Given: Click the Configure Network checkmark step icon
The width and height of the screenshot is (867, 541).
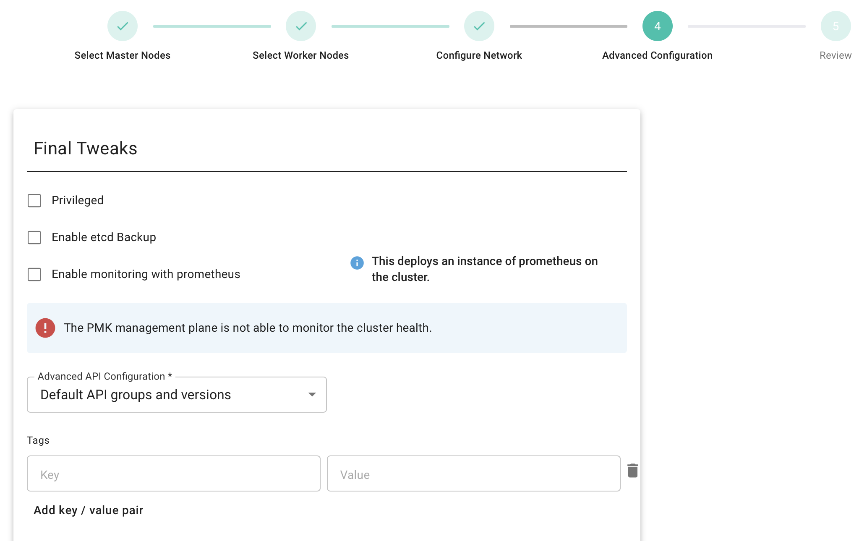Looking at the screenshot, I should pos(479,26).
